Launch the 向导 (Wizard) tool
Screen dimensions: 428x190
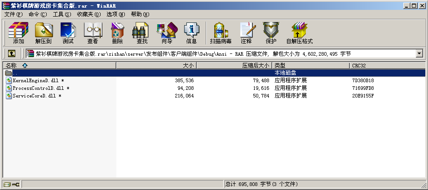point(167,33)
